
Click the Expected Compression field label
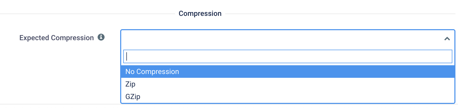click(56, 38)
